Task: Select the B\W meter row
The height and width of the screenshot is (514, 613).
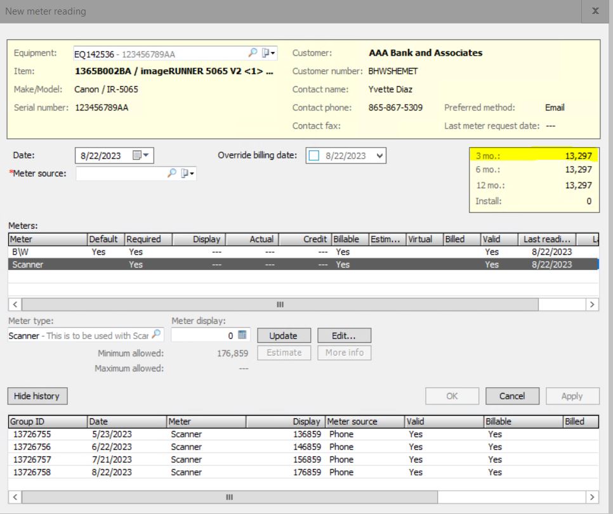Action: pyautogui.click(x=303, y=252)
